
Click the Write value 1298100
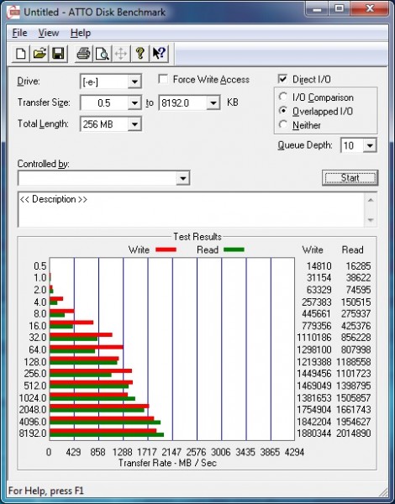[314, 349]
